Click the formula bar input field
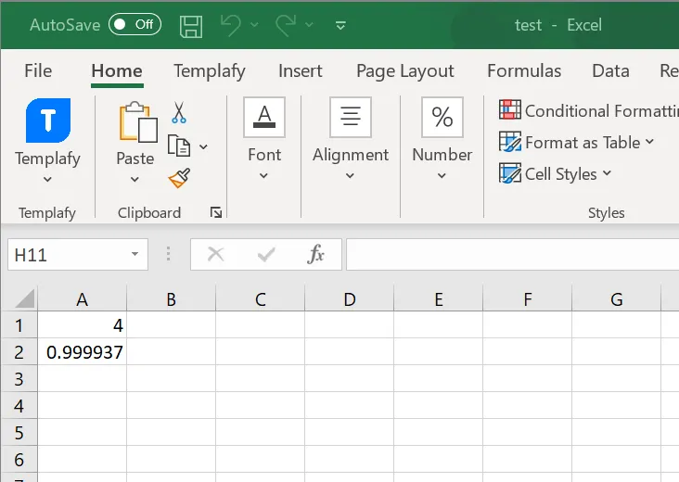679x482 pixels. (x=510, y=254)
